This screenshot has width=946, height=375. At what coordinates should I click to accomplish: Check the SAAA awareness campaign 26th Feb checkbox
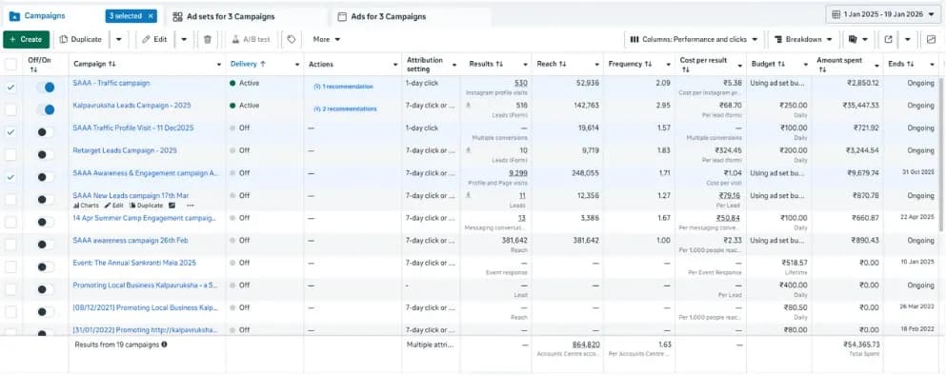click(x=10, y=245)
